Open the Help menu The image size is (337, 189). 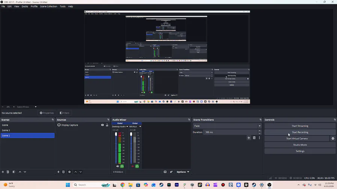click(x=70, y=6)
